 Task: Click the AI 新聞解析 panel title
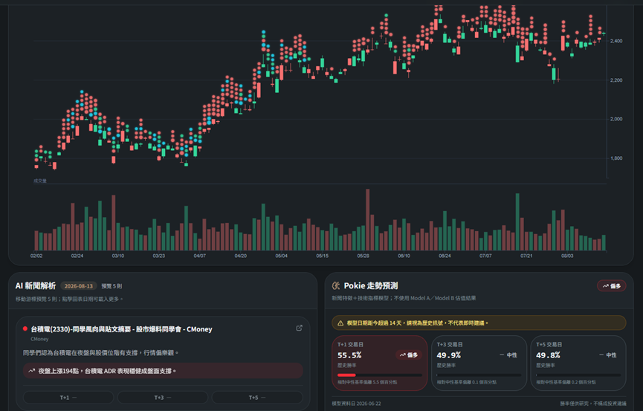(36, 286)
